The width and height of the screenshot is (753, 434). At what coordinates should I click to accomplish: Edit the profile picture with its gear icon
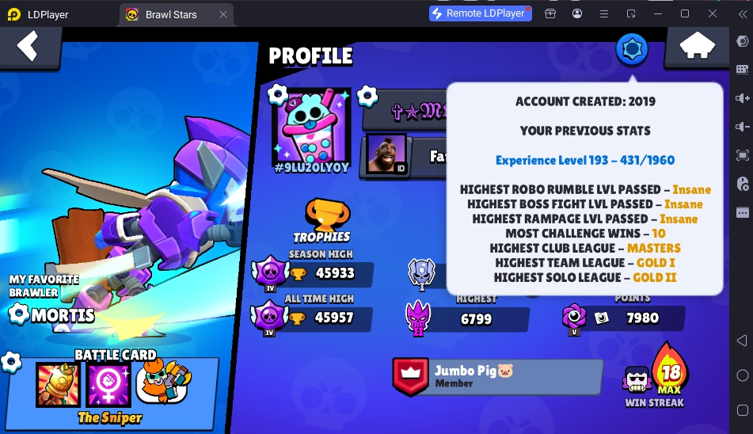278,94
